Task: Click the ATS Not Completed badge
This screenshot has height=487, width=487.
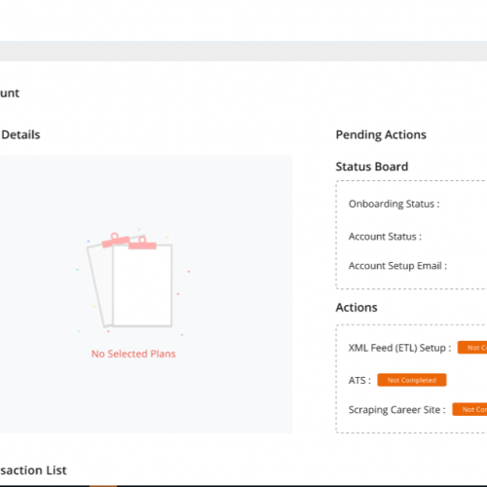Action: (x=412, y=380)
